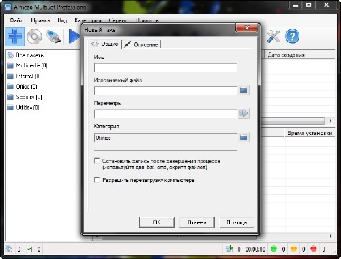Click the Помощь button in dialog
Image resolution: width=341 pixels, height=259 pixels.
click(x=237, y=222)
